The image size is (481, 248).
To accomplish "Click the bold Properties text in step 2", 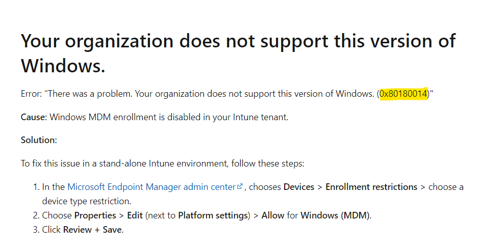I will pyautogui.click(x=95, y=215).
